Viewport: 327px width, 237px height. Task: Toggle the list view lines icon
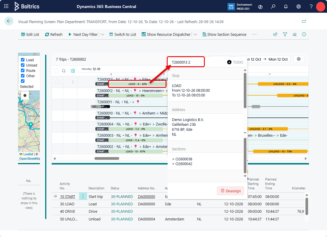tap(295, 34)
